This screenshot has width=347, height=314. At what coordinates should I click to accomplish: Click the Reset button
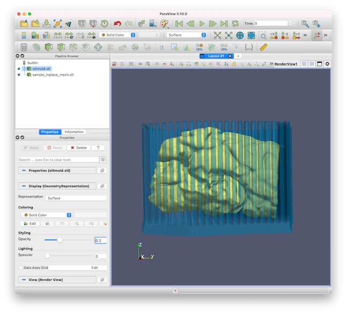tap(55, 148)
